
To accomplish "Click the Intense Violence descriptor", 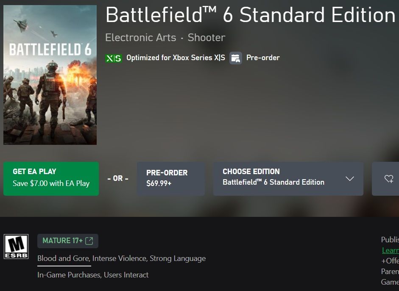I will click(119, 258).
